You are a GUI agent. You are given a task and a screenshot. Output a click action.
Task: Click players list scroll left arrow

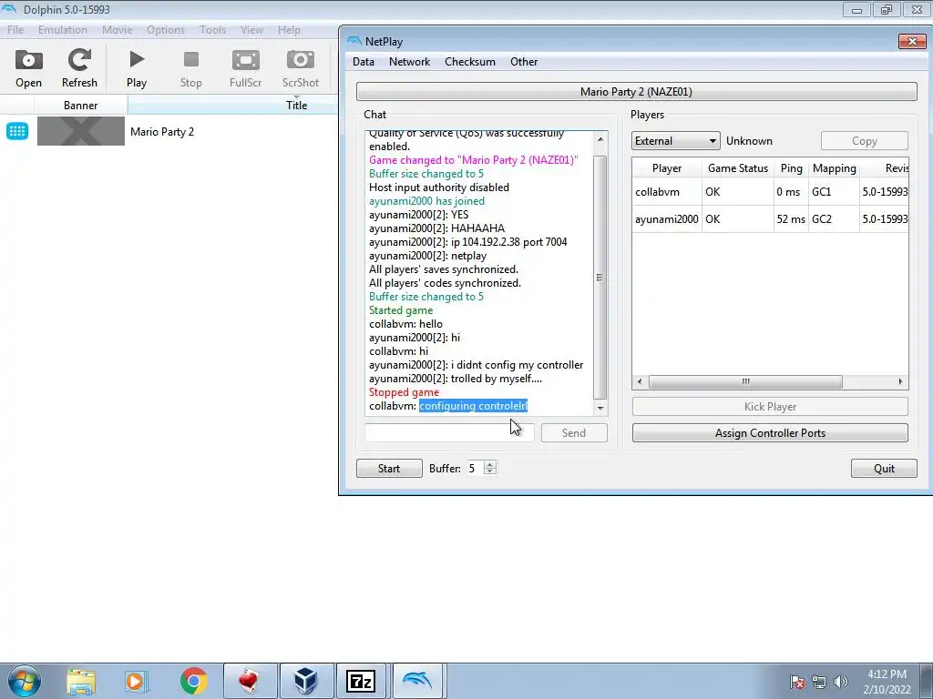(640, 381)
